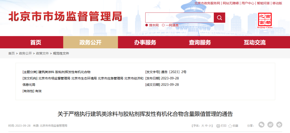Go to 规范性文件 in the breadcrumb
Screen dimensions: 290x133
61,53
